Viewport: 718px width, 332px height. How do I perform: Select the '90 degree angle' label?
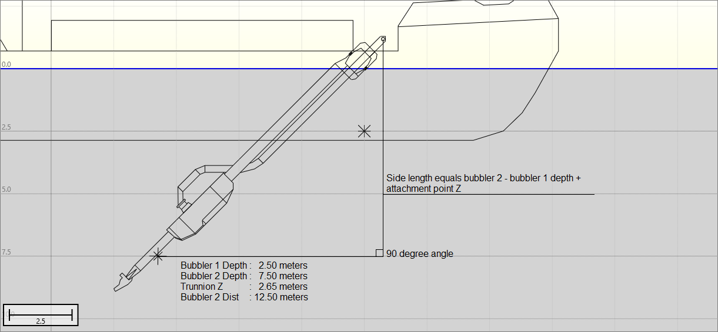(420, 254)
